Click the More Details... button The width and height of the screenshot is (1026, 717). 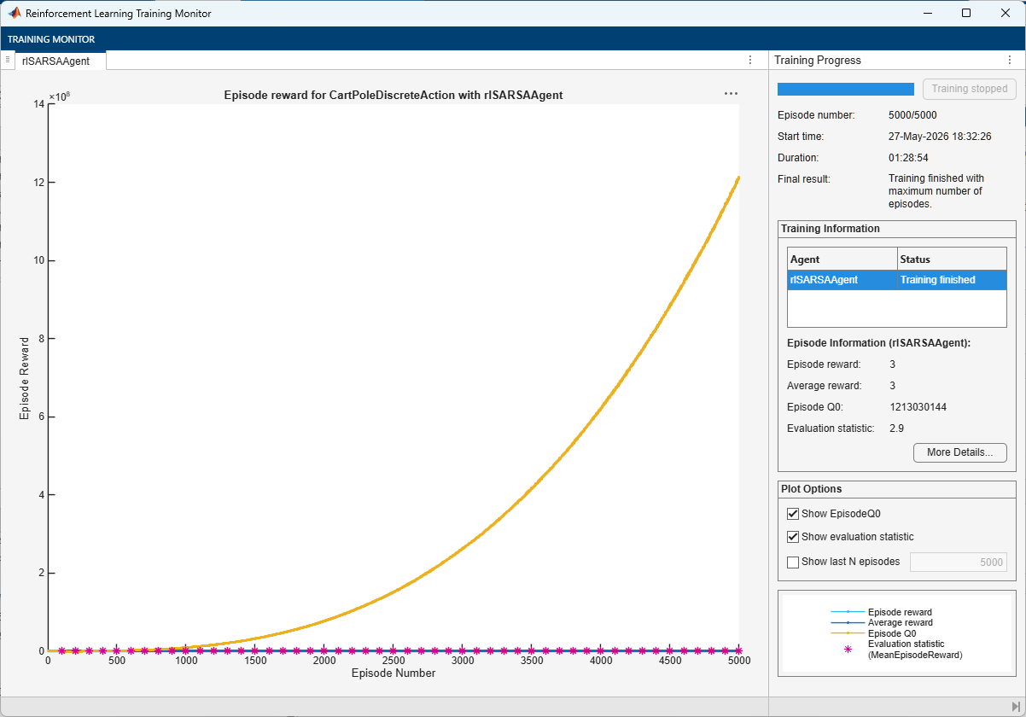960,452
